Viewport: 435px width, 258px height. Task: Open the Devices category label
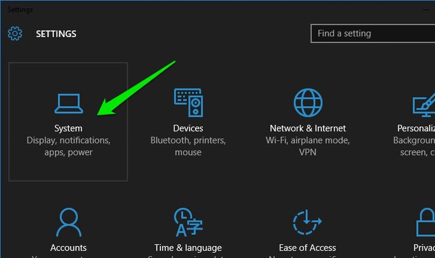tap(188, 128)
